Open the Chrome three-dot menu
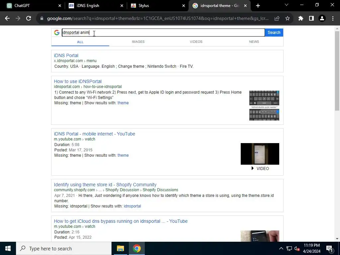 [x=333, y=19]
